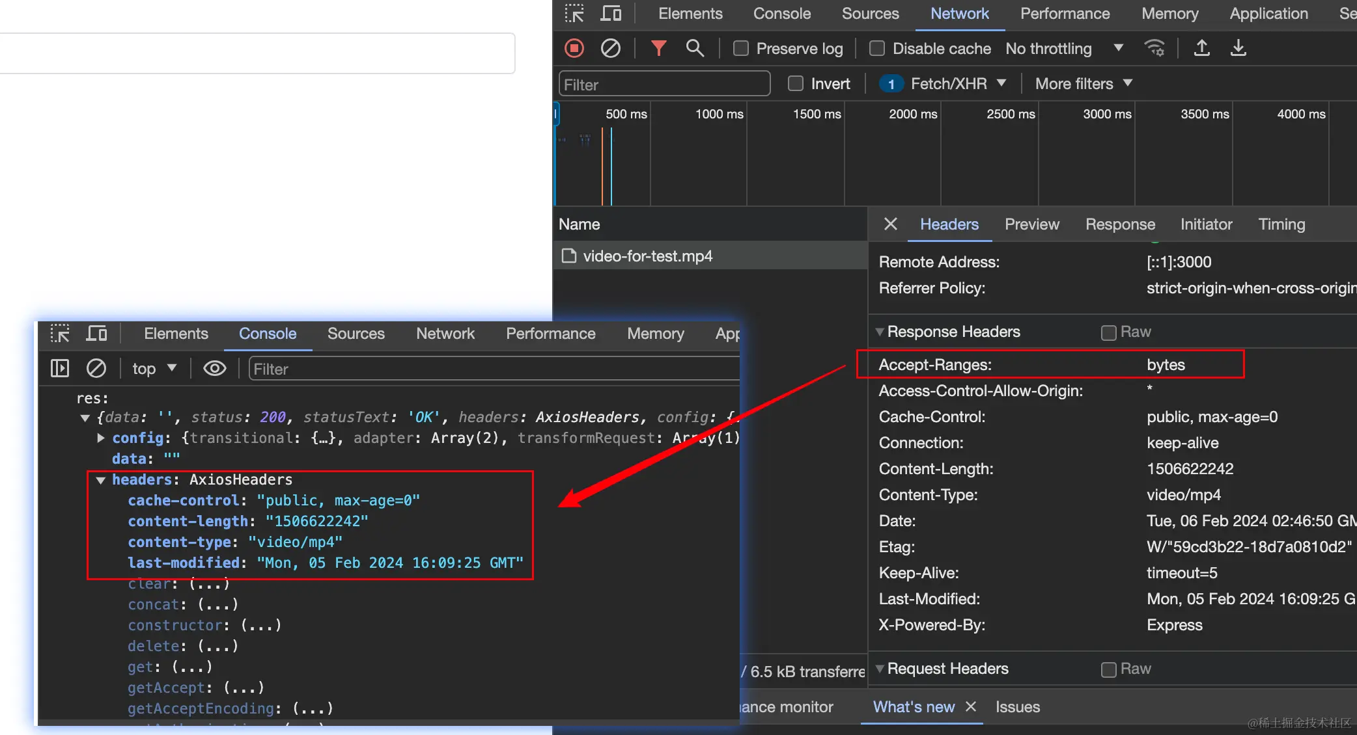Click the content-length value "1506622242" in console

pyautogui.click(x=316, y=522)
